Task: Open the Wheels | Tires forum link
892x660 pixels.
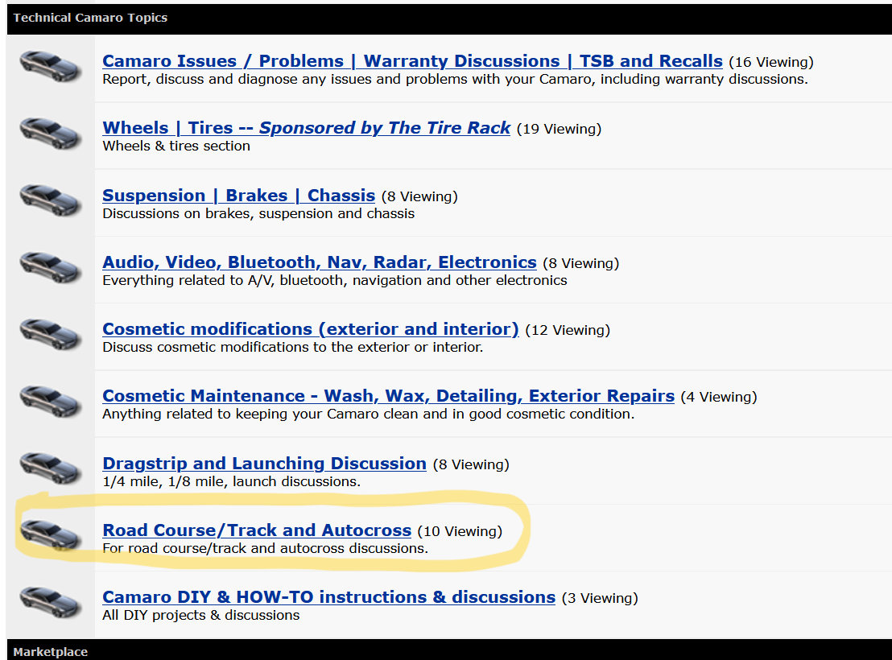Action: pyautogui.click(x=306, y=128)
